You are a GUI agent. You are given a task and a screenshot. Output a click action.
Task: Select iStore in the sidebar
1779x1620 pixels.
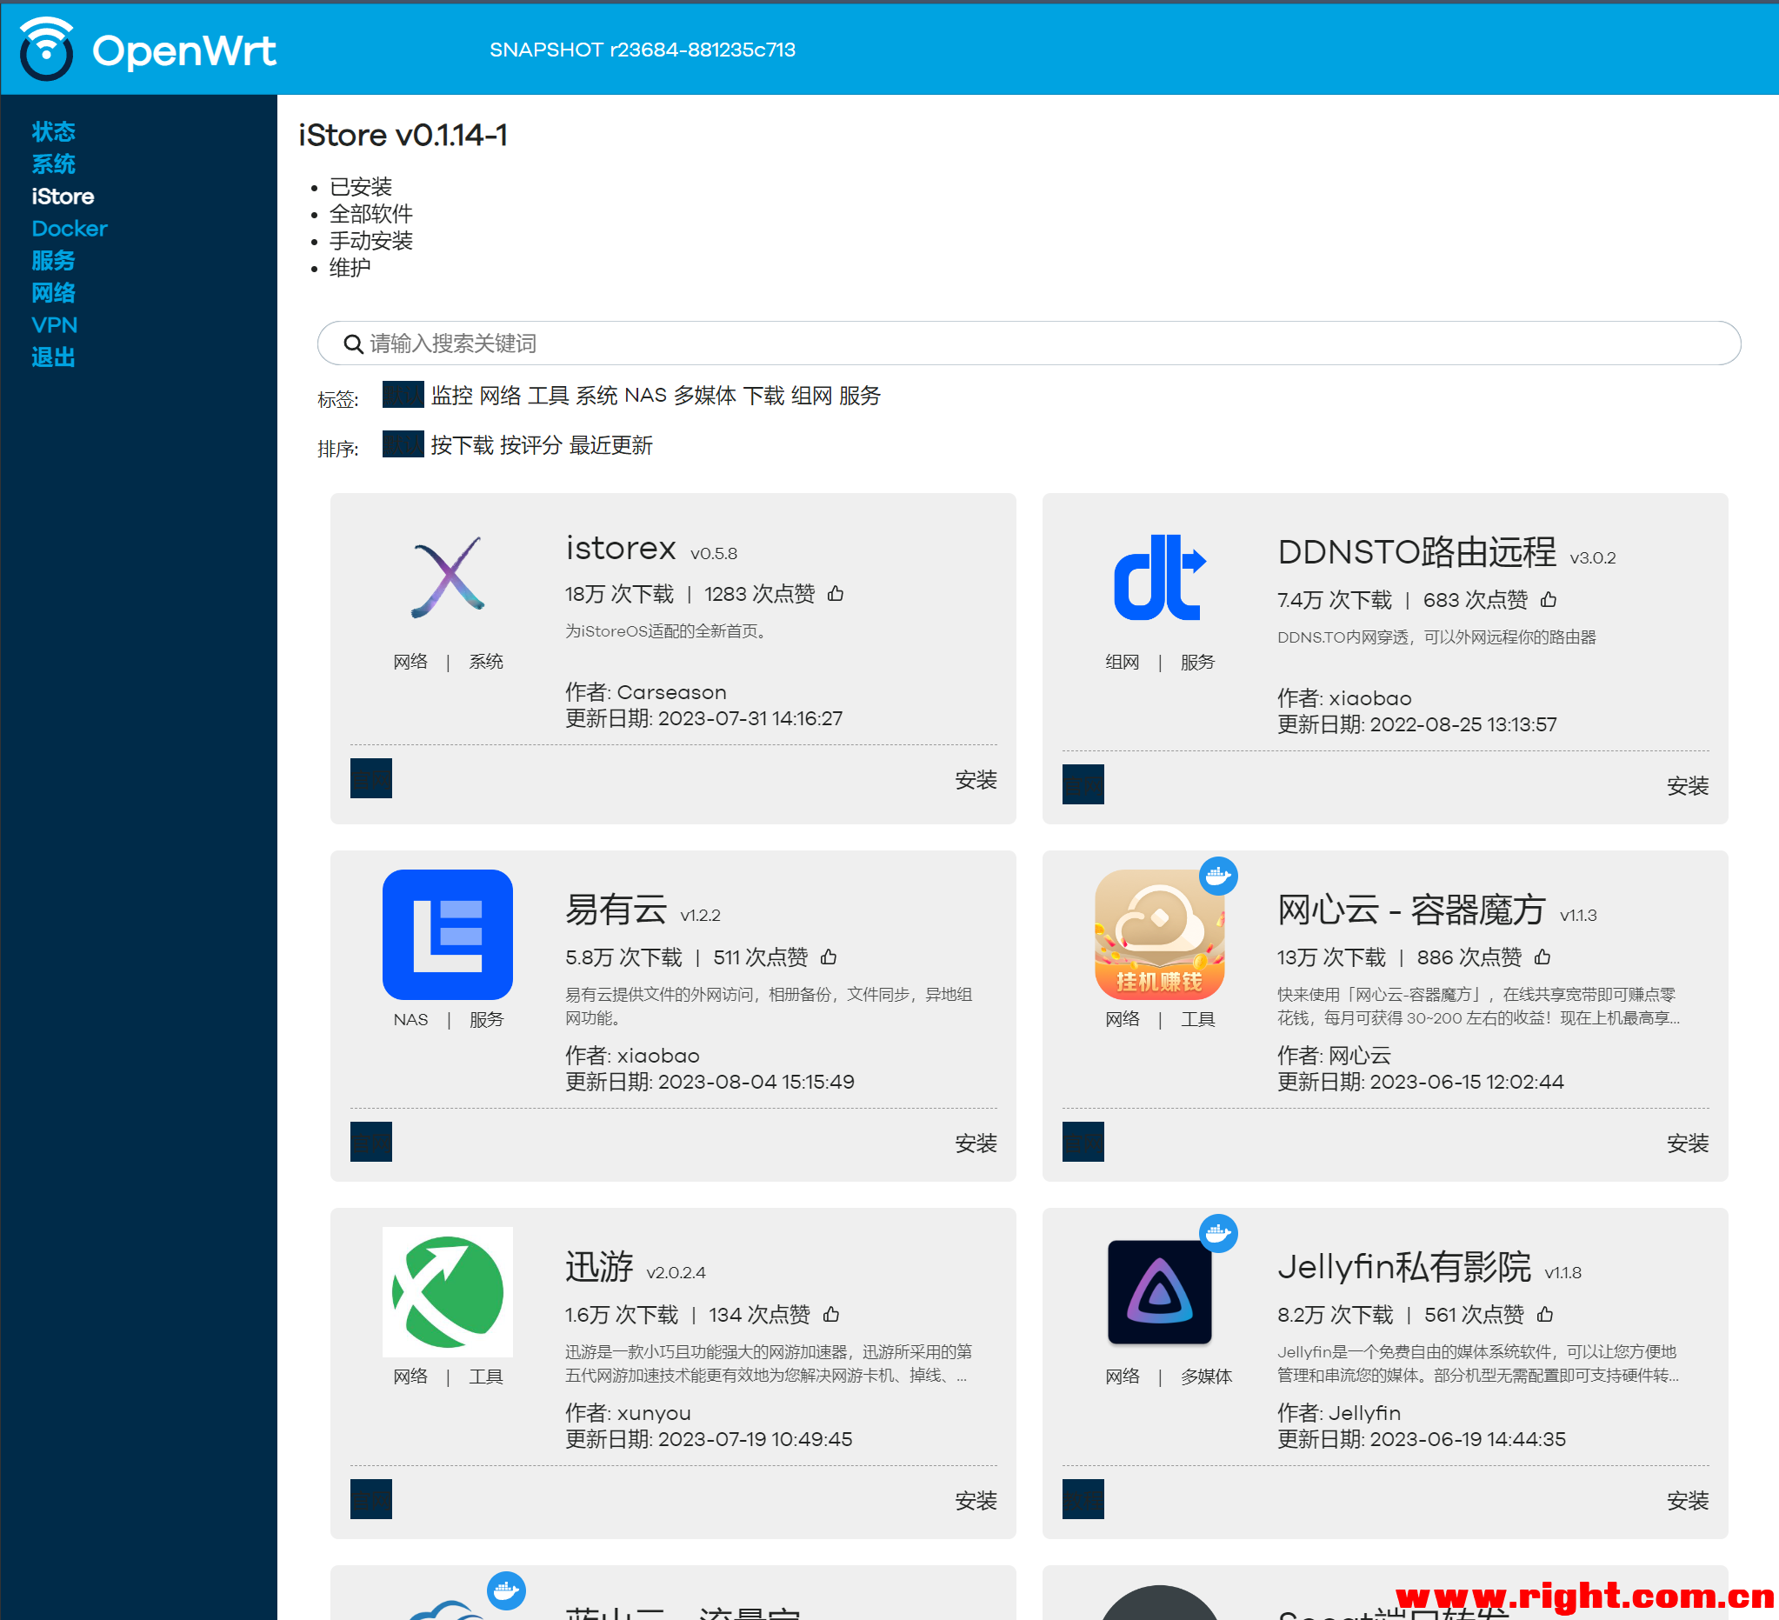click(63, 196)
